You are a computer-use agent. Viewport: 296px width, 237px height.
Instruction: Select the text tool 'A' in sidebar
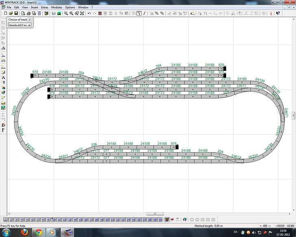(3, 77)
